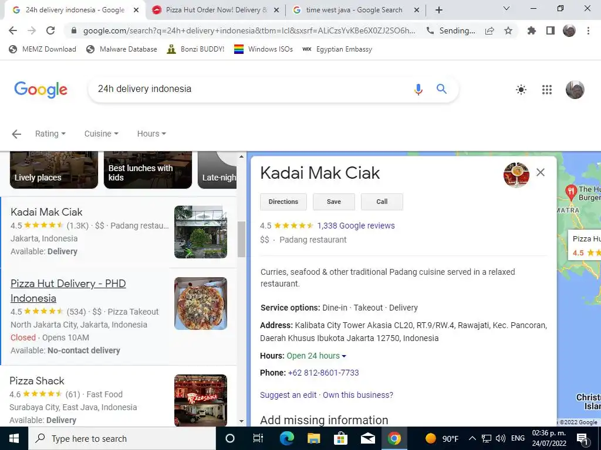Open File Explorer from taskbar
This screenshot has height=450, width=601.
coord(313,438)
